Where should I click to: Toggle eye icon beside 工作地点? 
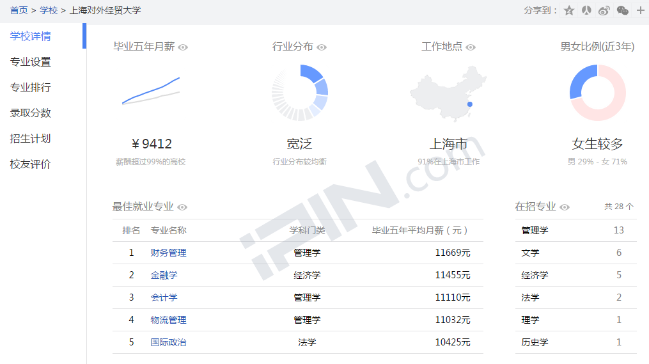coord(471,47)
